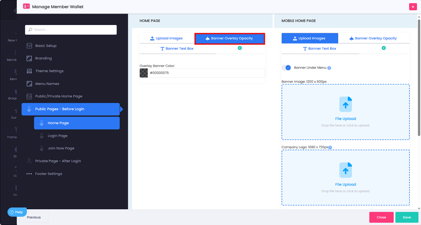Add a banner text box on Mobile Home Page
The height and width of the screenshot is (225, 421).
pyautogui.click(x=384, y=48)
